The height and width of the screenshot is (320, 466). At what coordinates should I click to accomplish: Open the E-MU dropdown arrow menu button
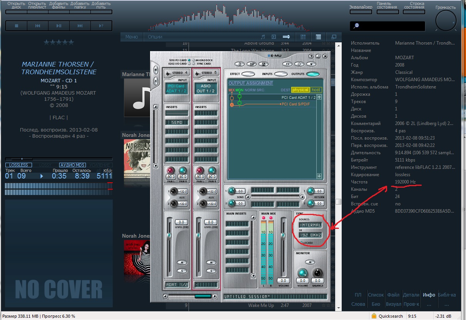tap(311, 64)
